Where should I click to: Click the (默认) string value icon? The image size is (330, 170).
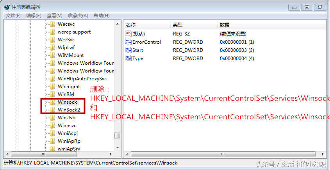pyautogui.click(x=128, y=34)
